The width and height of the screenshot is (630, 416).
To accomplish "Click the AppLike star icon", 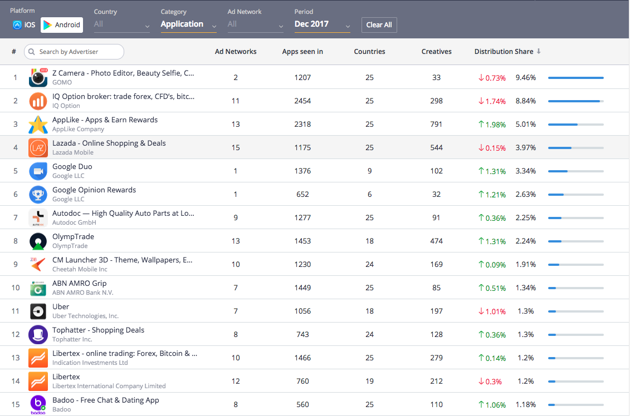I will [x=38, y=125].
